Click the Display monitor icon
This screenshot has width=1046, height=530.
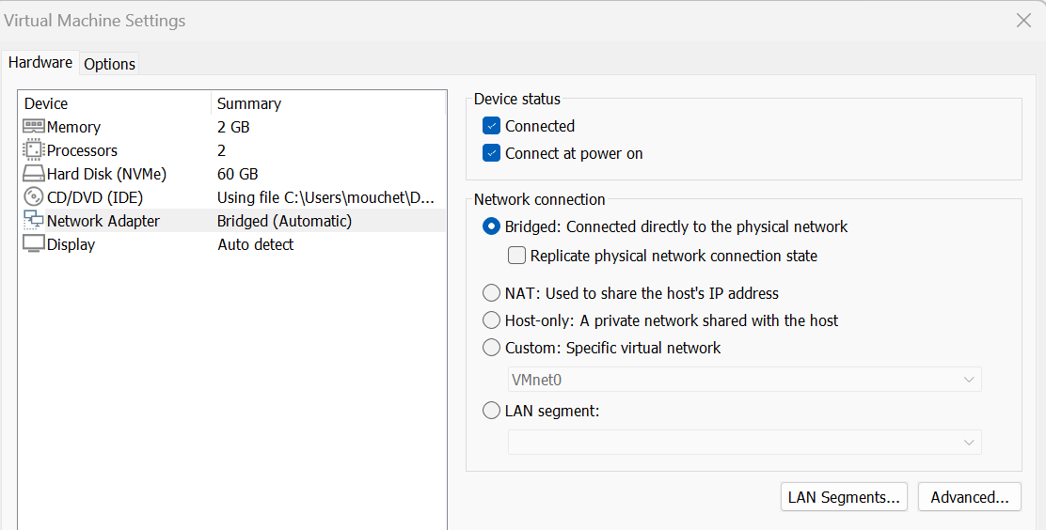point(34,244)
